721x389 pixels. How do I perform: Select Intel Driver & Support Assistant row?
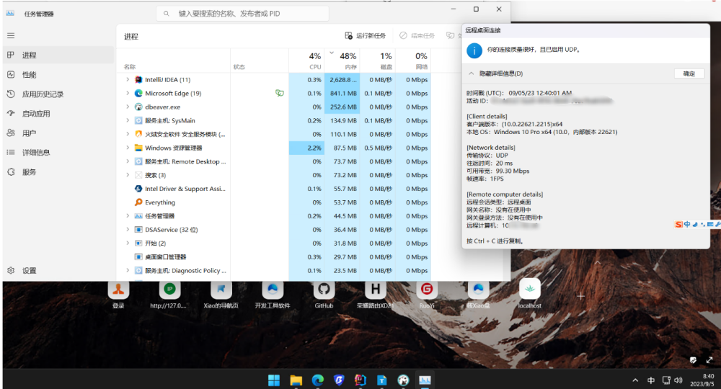coord(275,189)
